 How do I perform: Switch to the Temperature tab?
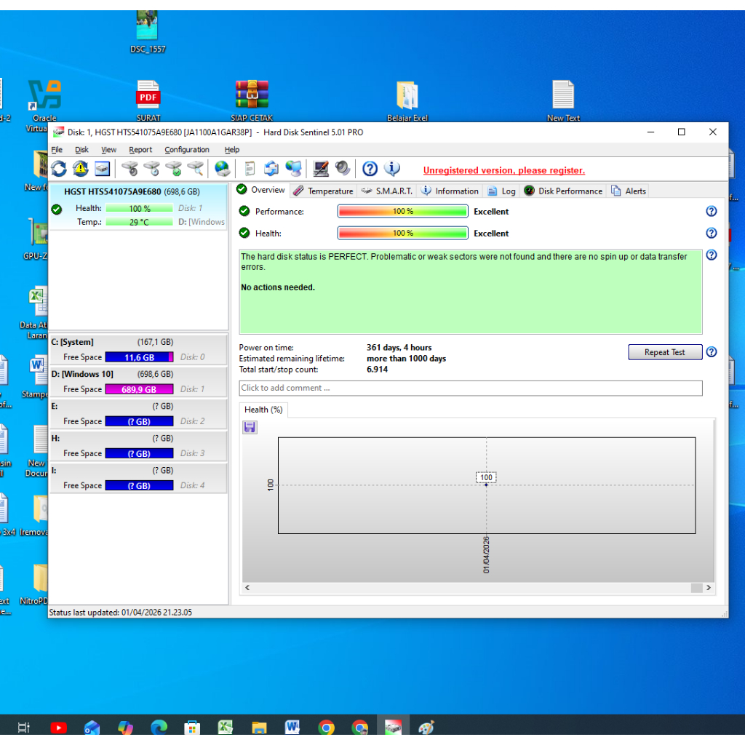click(x=324, y=191)
